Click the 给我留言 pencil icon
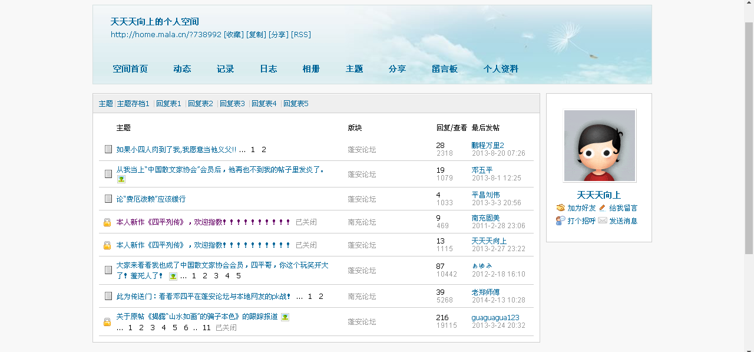754x352 pixels. point(603,208)
